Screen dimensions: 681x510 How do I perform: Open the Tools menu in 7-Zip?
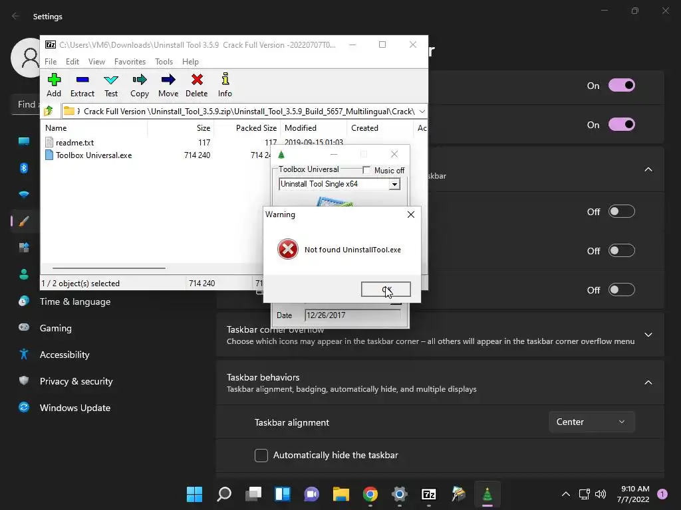(164, 62)
